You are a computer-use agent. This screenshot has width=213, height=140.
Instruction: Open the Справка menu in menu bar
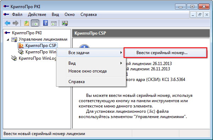[89, 14]
